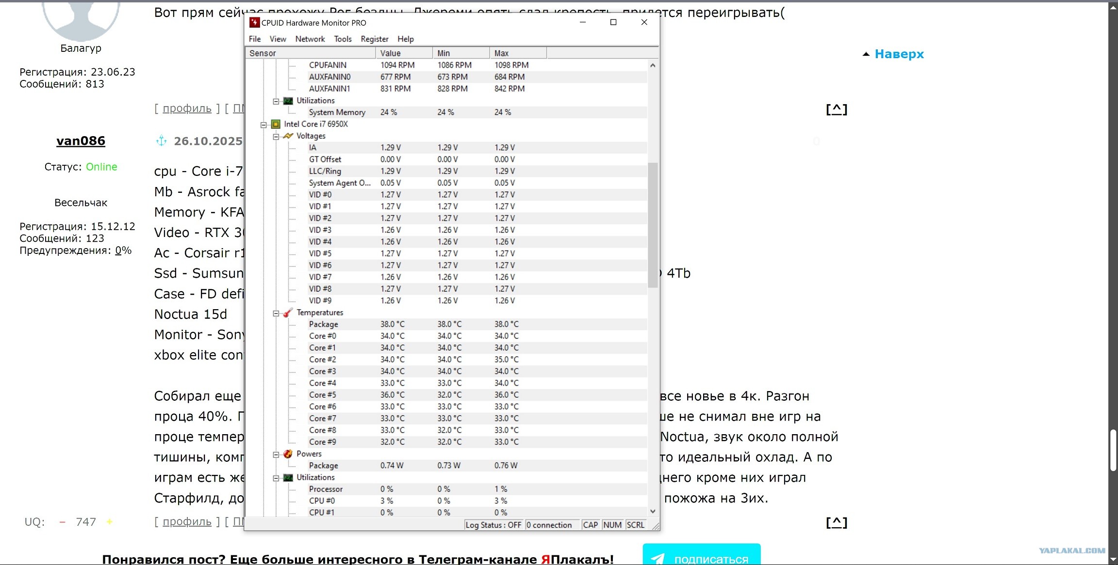Click the Min column header

click(x=461, y=53)
